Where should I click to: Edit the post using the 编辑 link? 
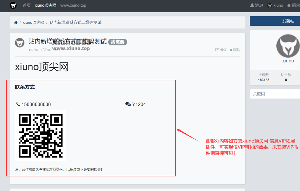pyautogui.click(x=221, y=50)
